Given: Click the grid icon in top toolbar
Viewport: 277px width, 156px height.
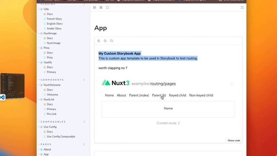Looking at the screenshot, I should pos(101,7).
